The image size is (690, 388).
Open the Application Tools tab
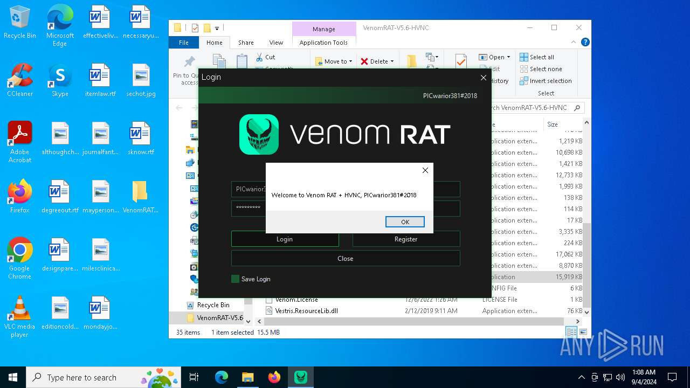323,43
